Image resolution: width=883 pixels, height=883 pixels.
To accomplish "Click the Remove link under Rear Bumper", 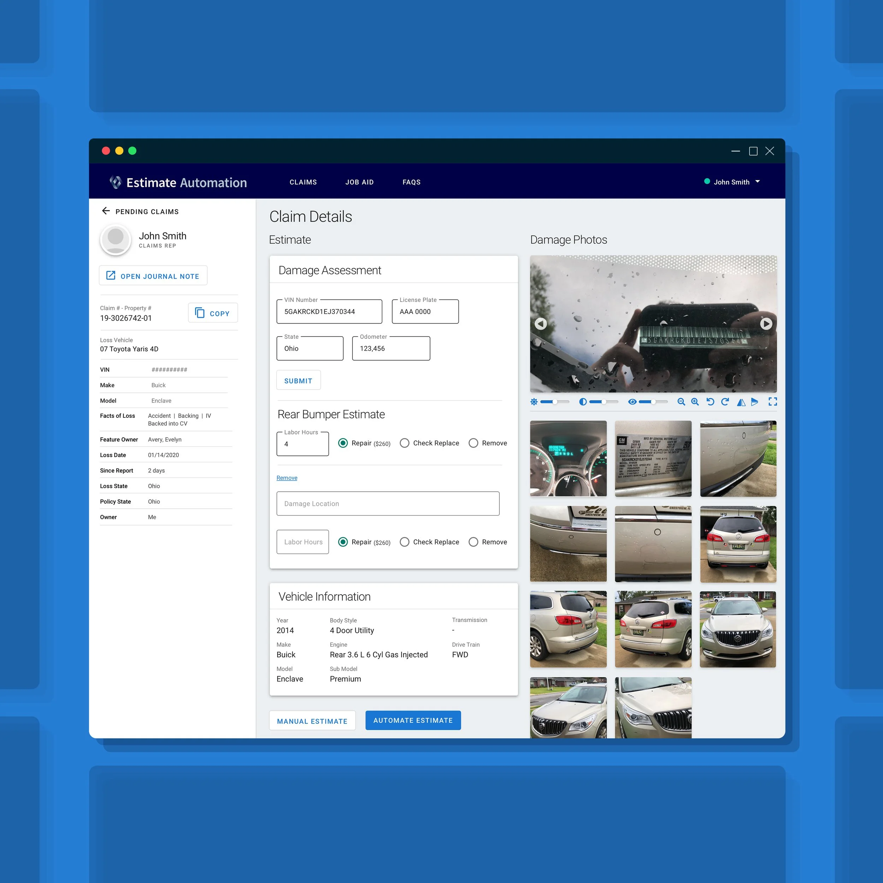I will (x=286, y=478).
